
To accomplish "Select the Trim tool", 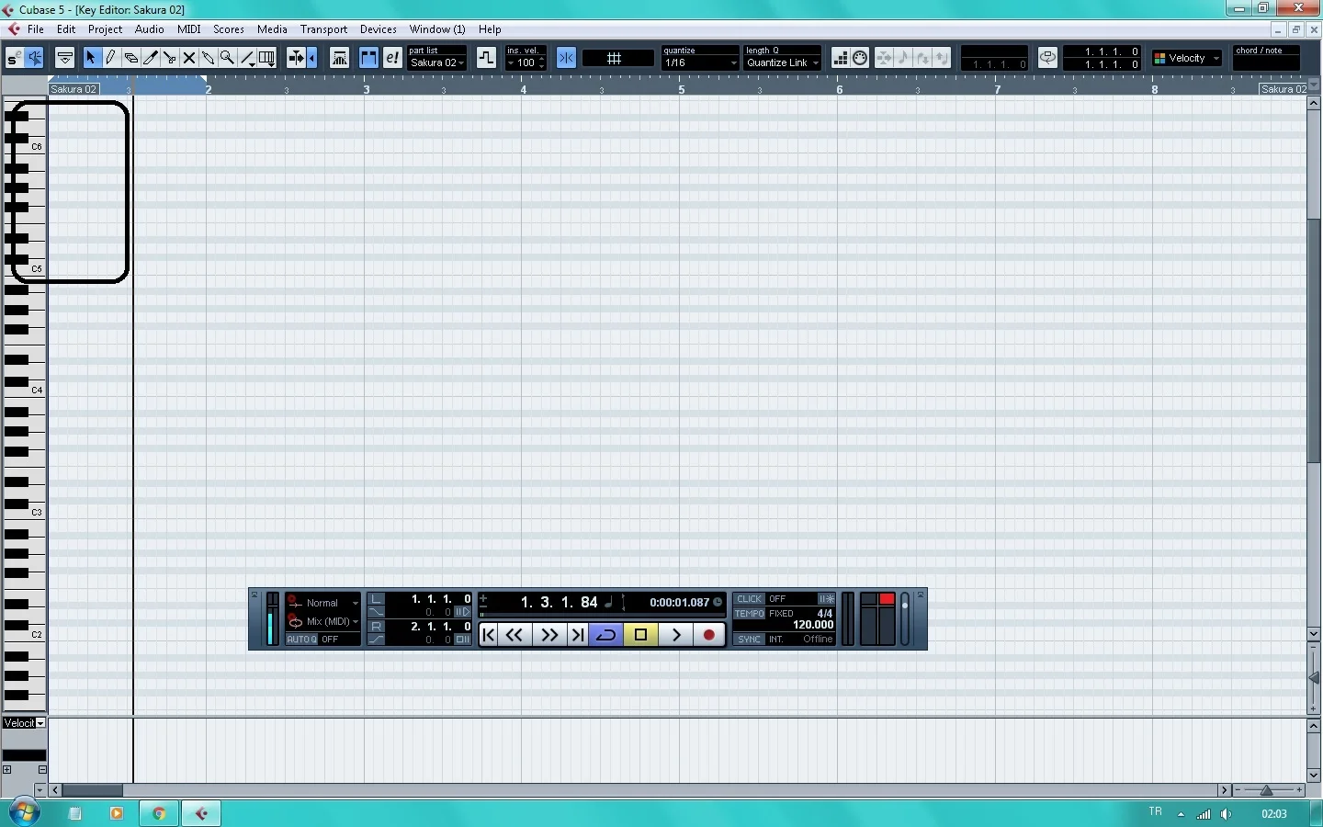I will click(x=150, y=58).
